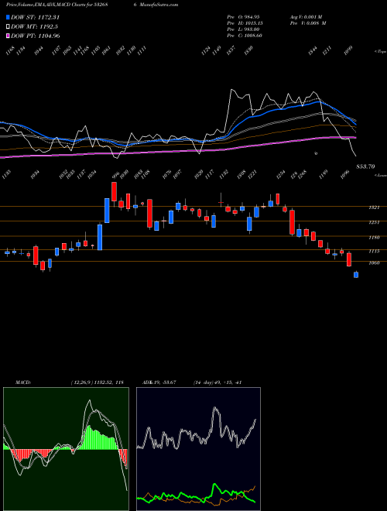The height and width of the screenshot is (511, 387).
Task: Click the Pre H: 1015.15 value
Action: [245, 23]
